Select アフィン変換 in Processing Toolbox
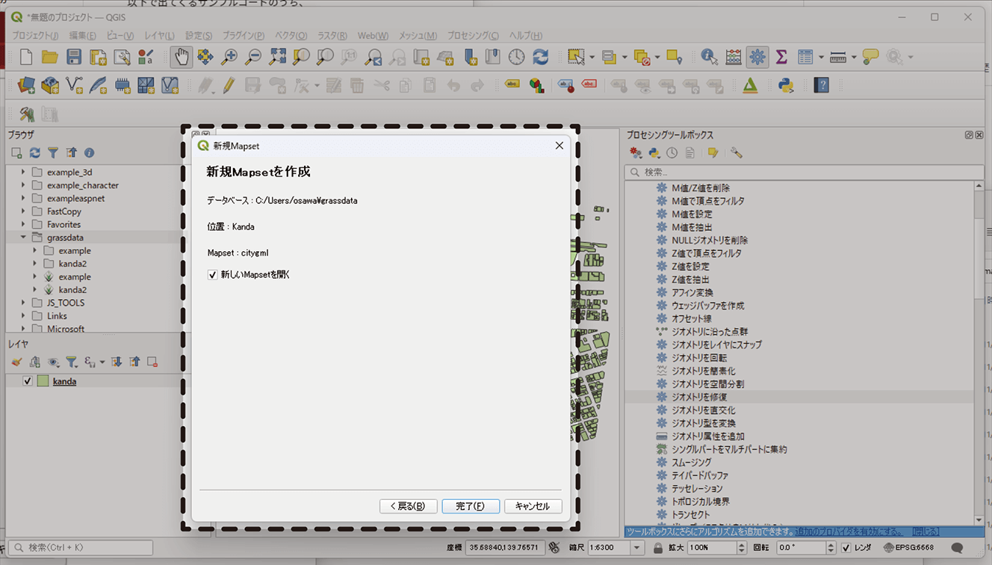Image resolution: width=992 pixels, height=565 pixels. (x=692, y=292)
